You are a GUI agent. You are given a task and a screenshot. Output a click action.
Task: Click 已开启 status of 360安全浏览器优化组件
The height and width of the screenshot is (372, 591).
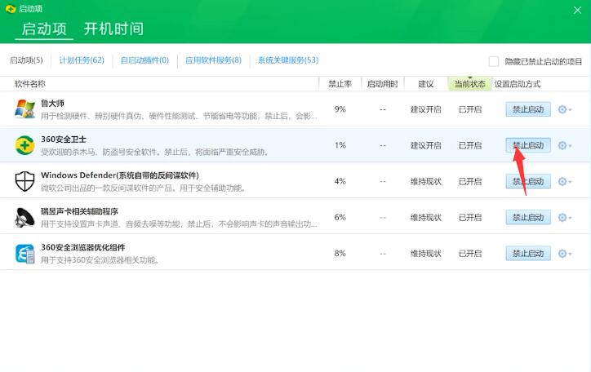tap(470, 255)
